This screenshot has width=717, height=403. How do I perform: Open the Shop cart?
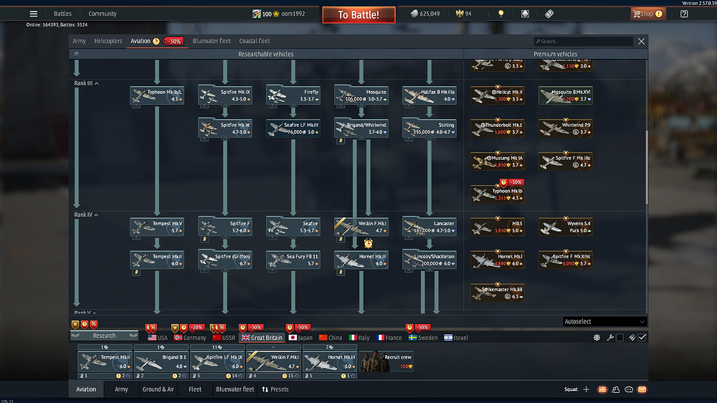647,14
